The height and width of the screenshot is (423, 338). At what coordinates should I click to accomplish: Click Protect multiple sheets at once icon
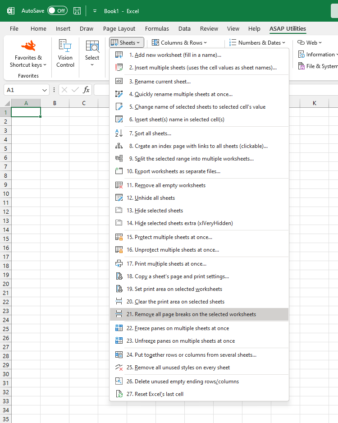(119, 237)
